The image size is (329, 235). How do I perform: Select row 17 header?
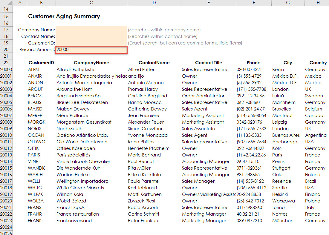point(6,30)
